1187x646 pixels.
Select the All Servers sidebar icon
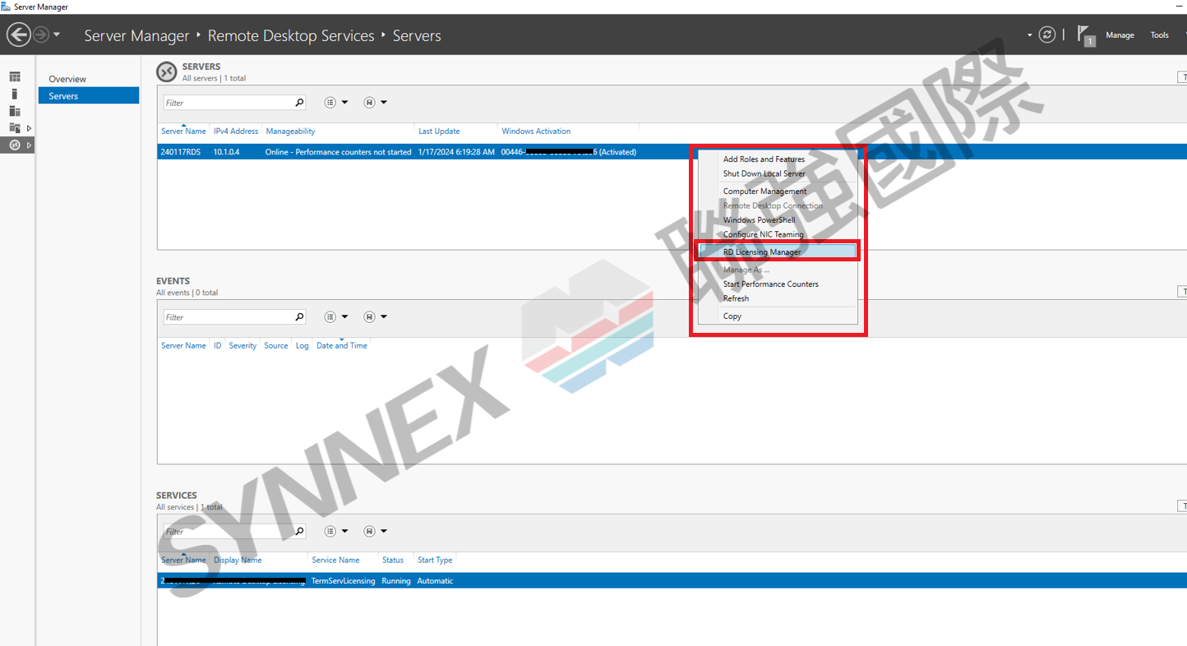[x=14, y=111]
